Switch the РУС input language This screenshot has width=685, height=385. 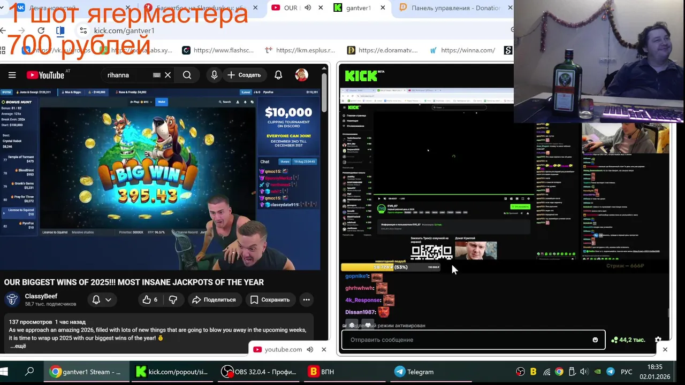point(626,372)
